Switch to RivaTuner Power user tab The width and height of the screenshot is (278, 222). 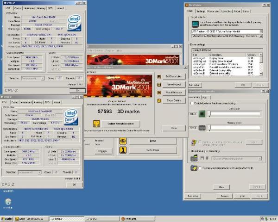213,11
